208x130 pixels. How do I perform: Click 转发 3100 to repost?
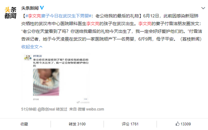77,124
